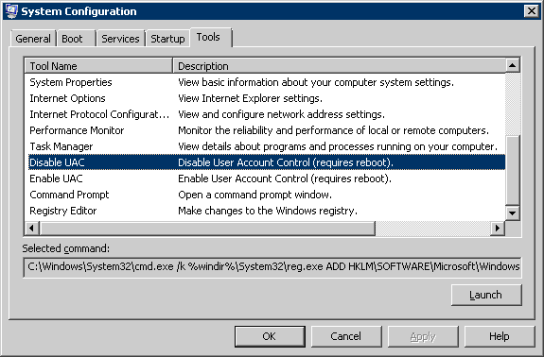Image resolution: width=544 pixels, height=357 pixels.
Task: Click the horizontal scrollbar right arrow
Action: click(498, 228)
